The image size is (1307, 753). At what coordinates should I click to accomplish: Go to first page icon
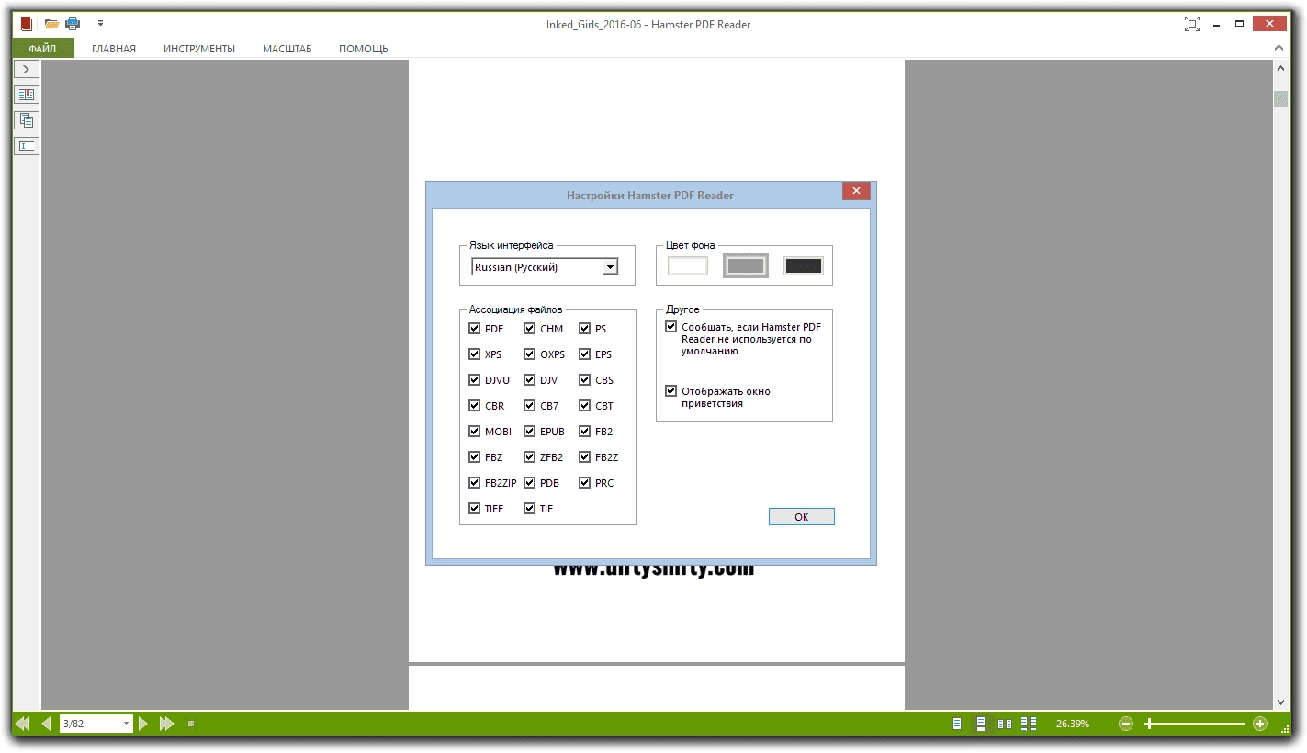click(x=23, y=724)
